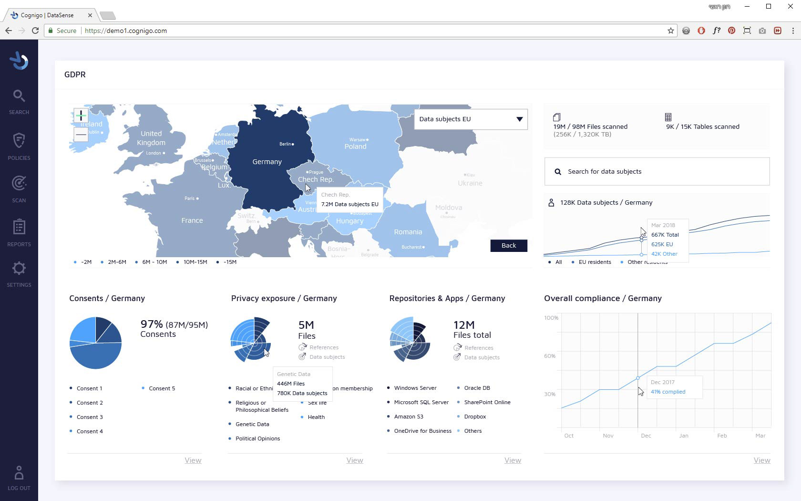Viewport: 801px width, 501px height.
Task: Click the Pinterest extension icon
Action: click(x=732, y=31)
